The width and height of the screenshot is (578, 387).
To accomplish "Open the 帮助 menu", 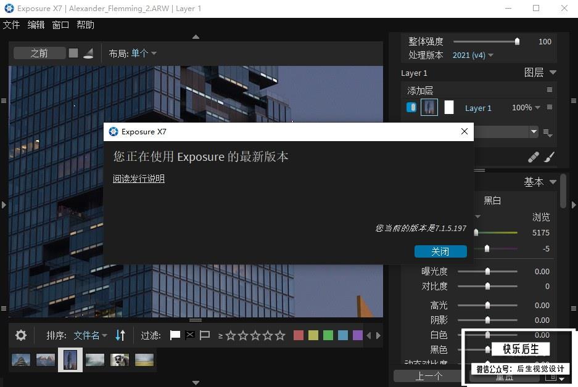I will (x=85, y=25).
